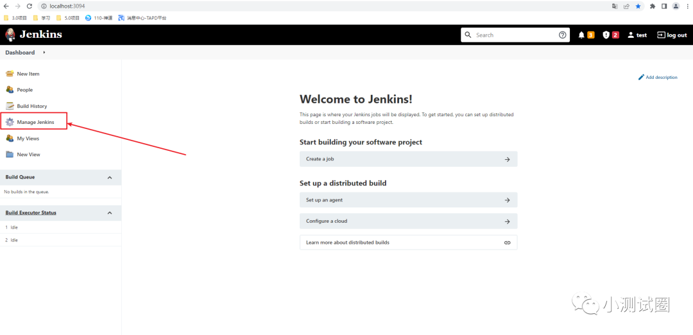Open the 110-神通 bookmark

tap(99, 18)
